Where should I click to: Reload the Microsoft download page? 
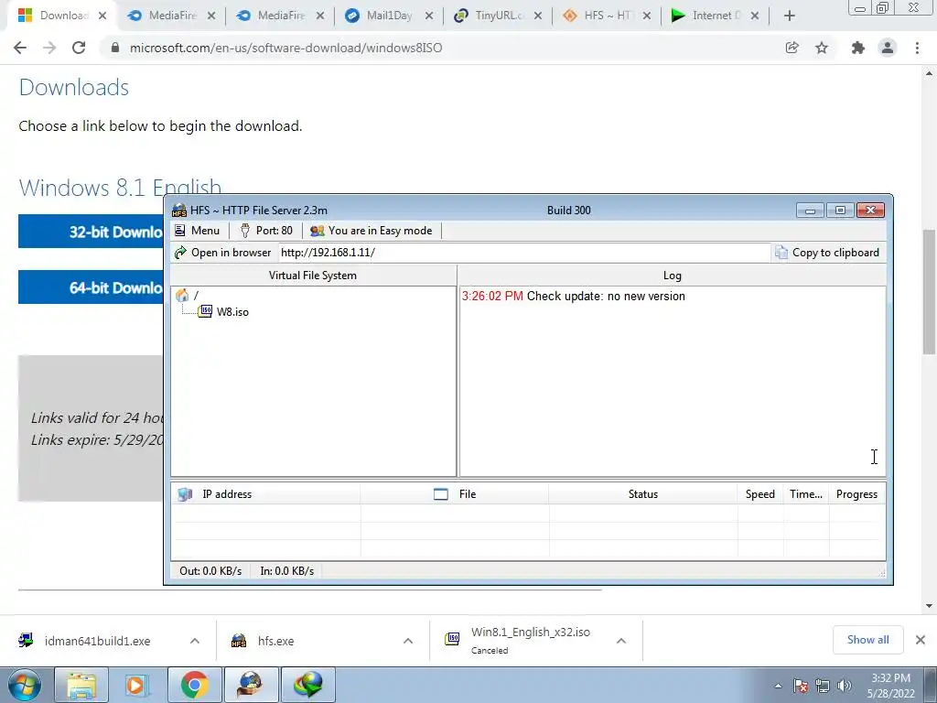[79, 48]
